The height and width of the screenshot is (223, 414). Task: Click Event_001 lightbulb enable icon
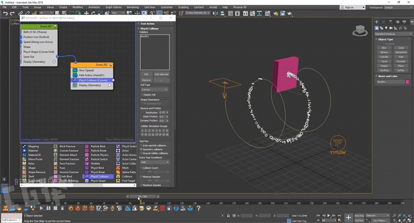55,26
